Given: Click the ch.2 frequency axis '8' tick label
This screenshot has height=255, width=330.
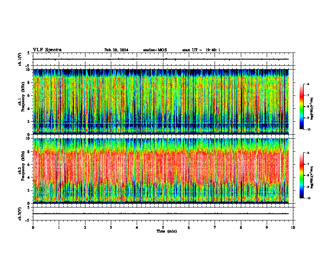Looking at the screenshot, I should 29,152.
